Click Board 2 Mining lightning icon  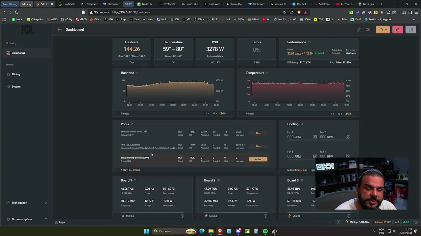(206, 216)
